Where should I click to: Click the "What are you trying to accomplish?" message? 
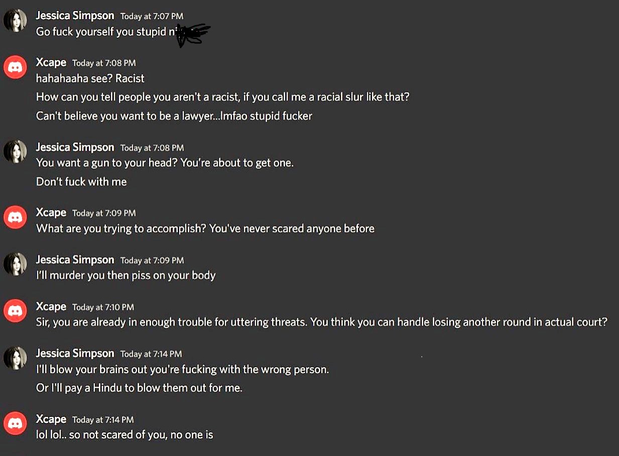(x=205, y=229)
